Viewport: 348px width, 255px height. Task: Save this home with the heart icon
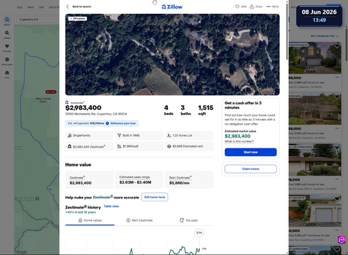click(237, 6)
